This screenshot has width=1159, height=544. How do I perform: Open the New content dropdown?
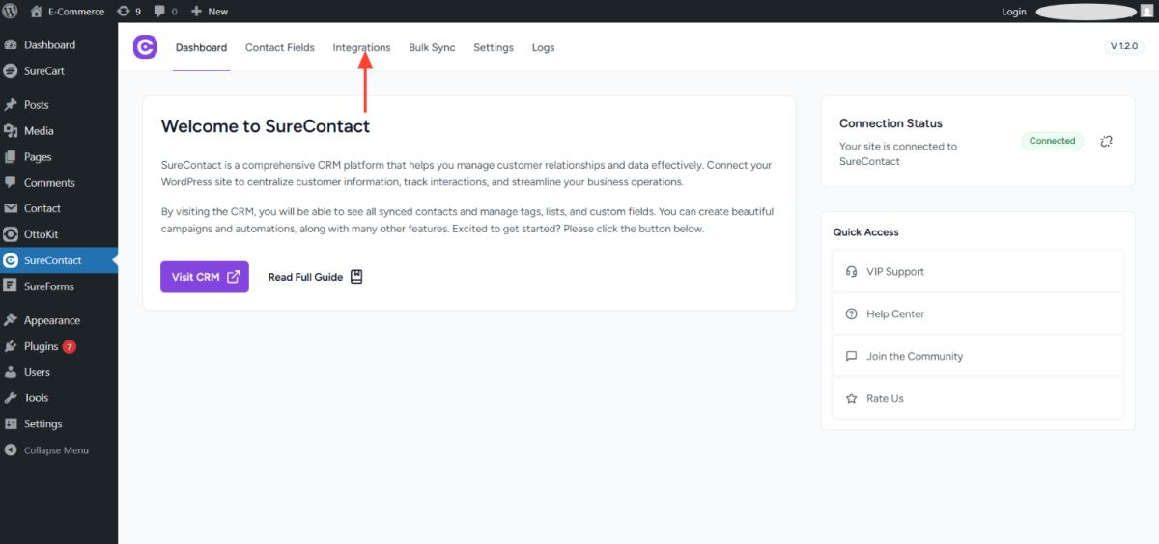pyautogui.click(x=210, y=12)
